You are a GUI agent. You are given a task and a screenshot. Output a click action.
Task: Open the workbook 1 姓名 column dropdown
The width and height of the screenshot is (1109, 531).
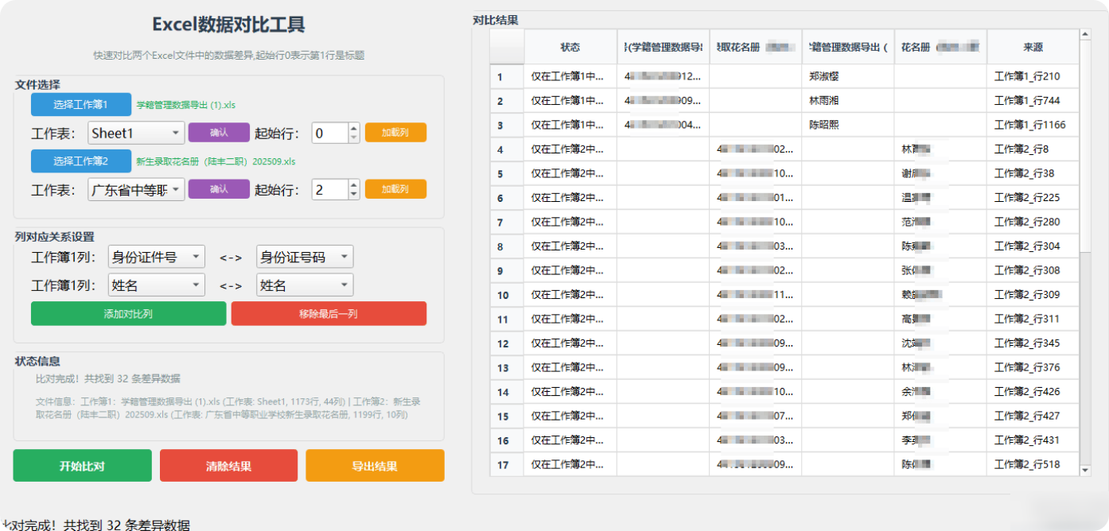(x=156, y=285)
